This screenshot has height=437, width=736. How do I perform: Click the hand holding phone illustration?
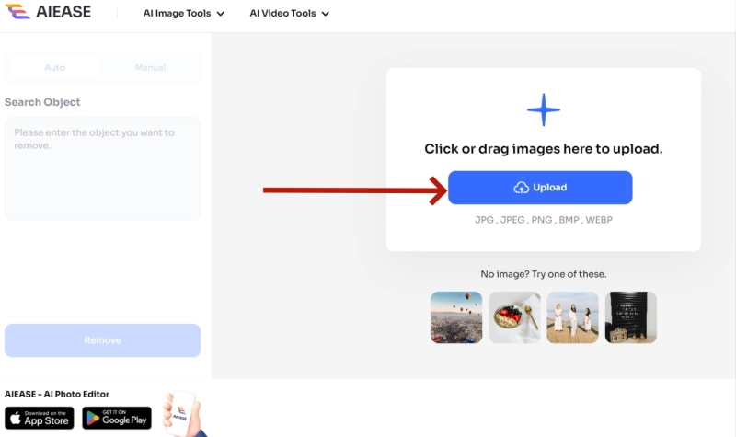click(x=181, y=414)
